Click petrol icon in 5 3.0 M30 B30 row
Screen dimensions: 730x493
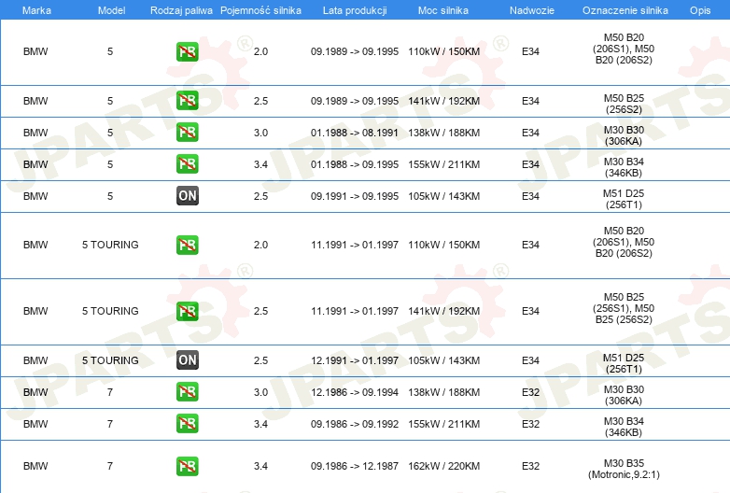187,133
